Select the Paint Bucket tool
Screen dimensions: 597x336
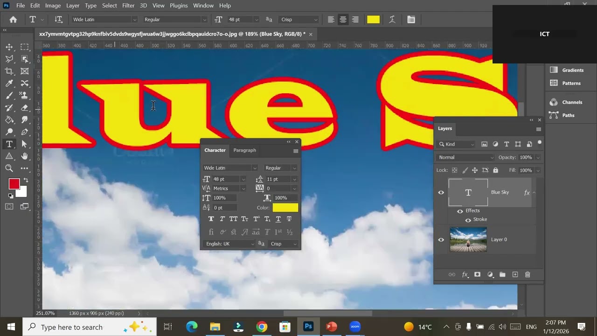click(9, 120)
